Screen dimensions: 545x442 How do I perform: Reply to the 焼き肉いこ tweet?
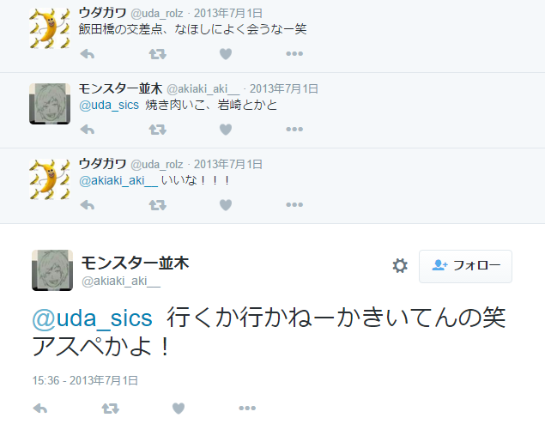(88, 130)
